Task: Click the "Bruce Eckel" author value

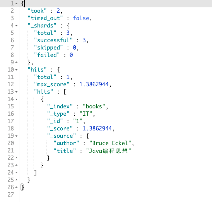Action: pyautogui.click(x=110, y=143)
